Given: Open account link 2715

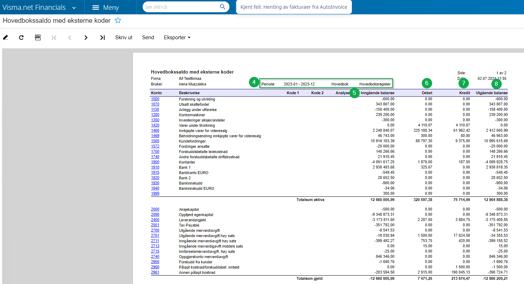Looking at the screenshot, I should click(155, 251).
